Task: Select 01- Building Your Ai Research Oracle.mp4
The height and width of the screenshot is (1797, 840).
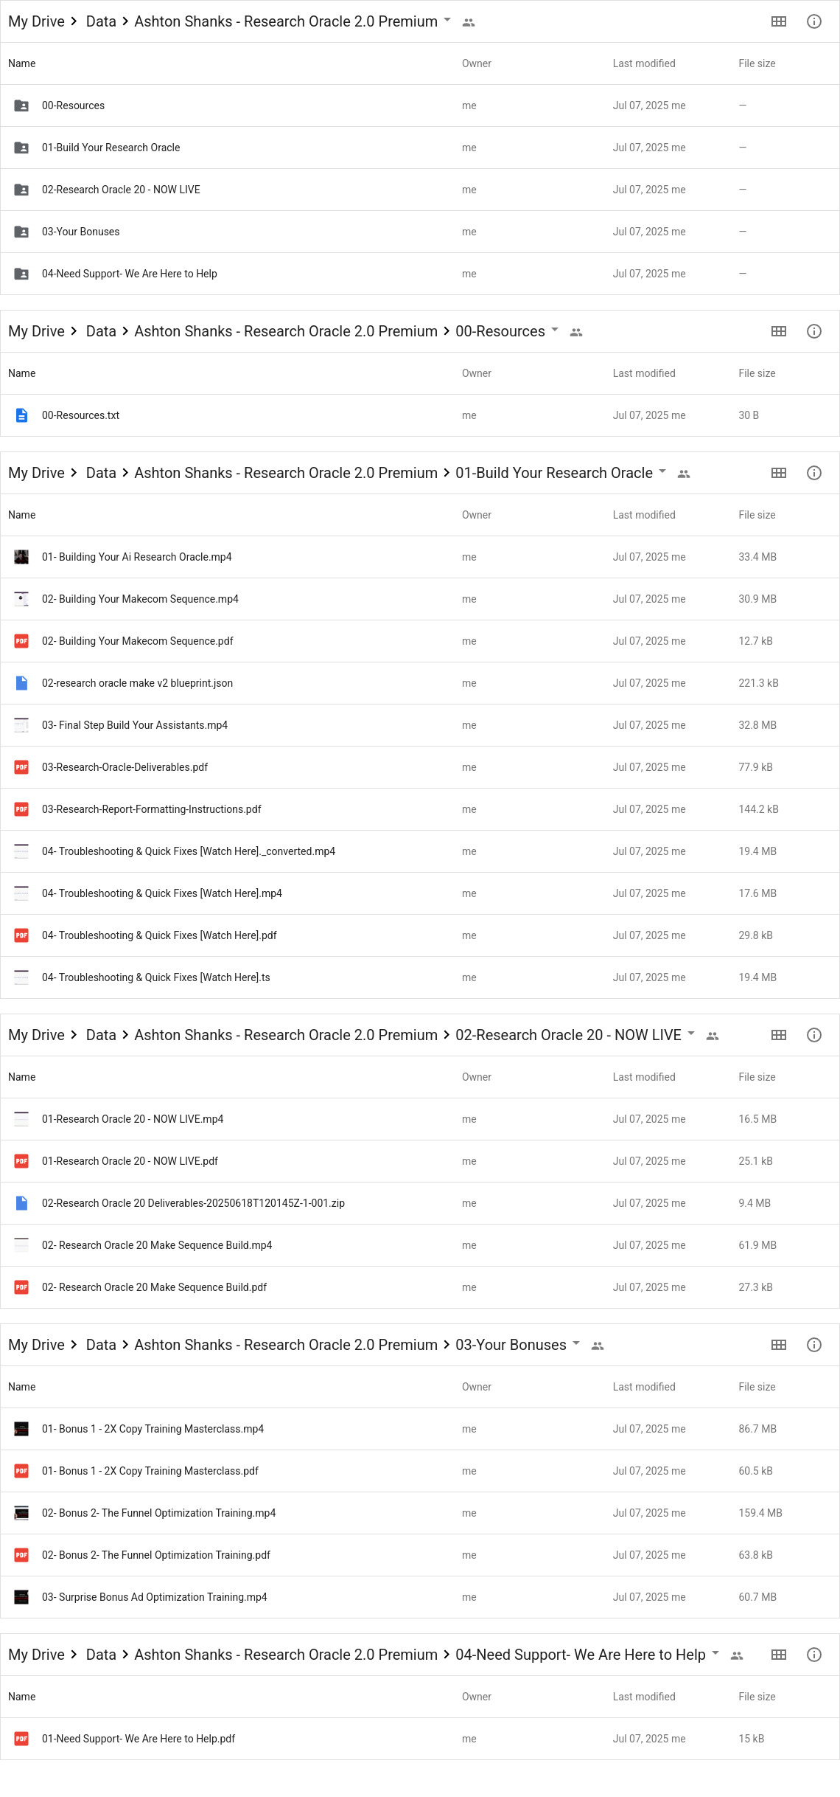Action: point(420,557)
